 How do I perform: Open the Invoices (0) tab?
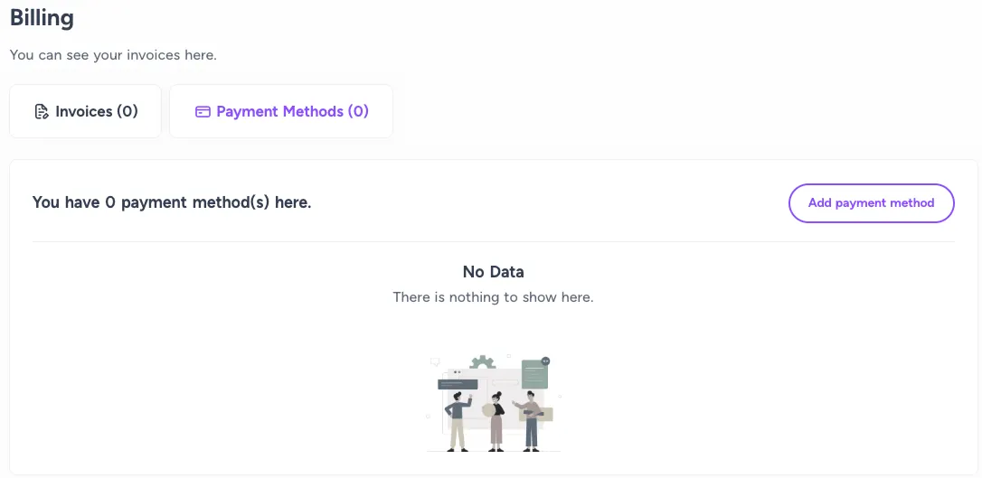(x=85, y=111)
